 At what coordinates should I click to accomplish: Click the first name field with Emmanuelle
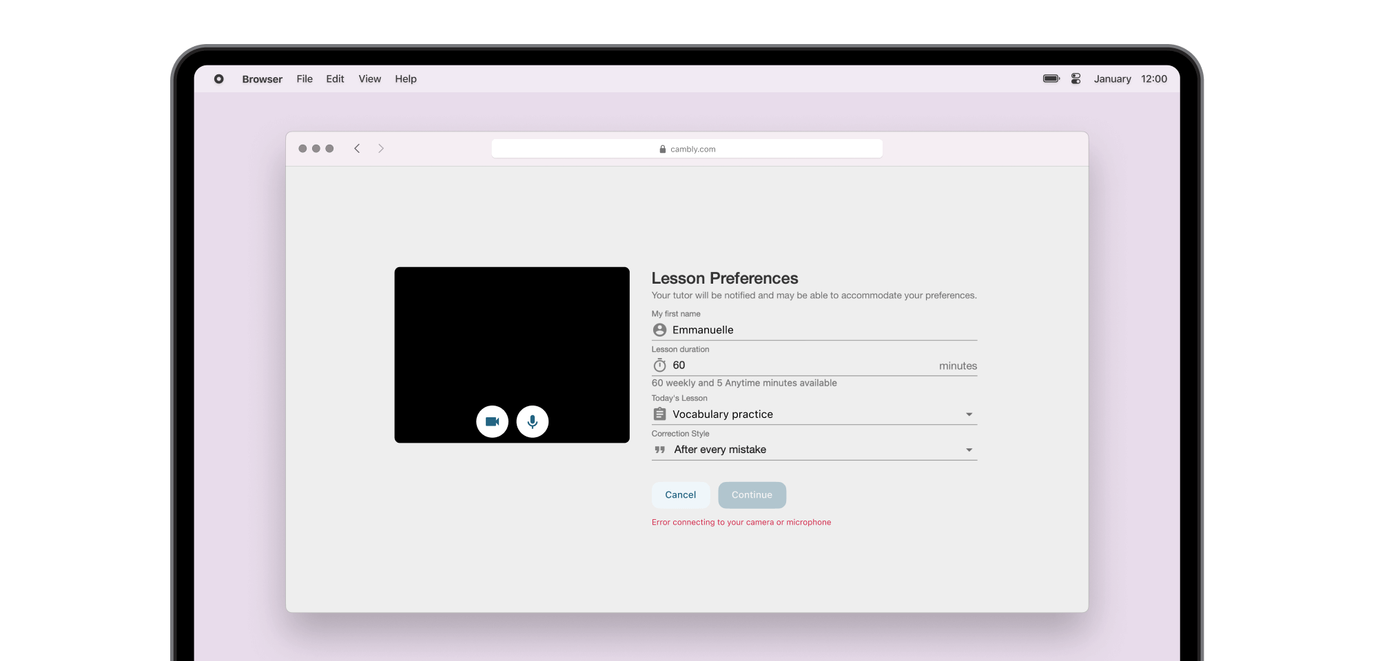820,330
